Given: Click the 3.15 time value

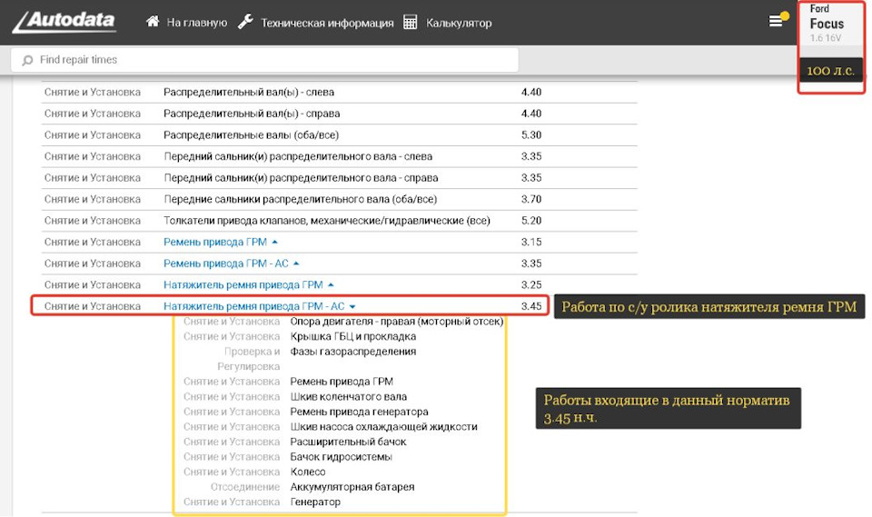Looking at the screenshot, I should [531, 242].
